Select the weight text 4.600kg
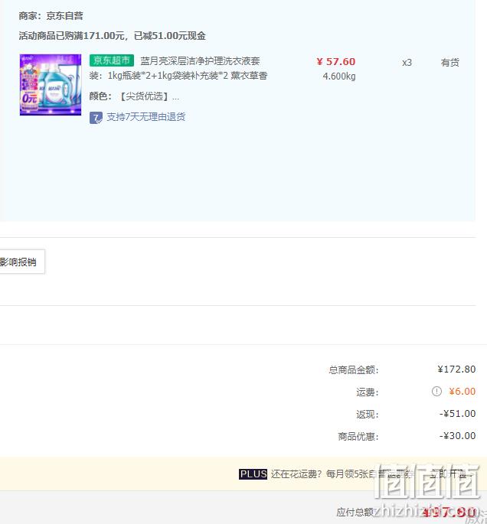Image resolution: width=487 pixels, height=524 pixels. point(338,76)
